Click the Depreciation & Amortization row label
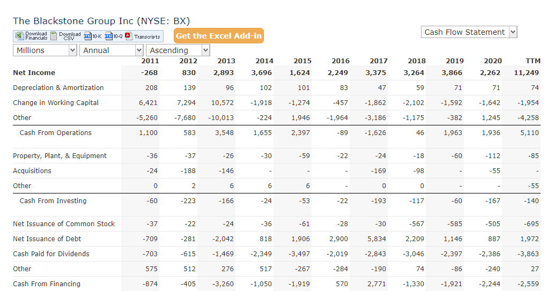Viewport: 554px width, 298px height. tap(58, 87)
